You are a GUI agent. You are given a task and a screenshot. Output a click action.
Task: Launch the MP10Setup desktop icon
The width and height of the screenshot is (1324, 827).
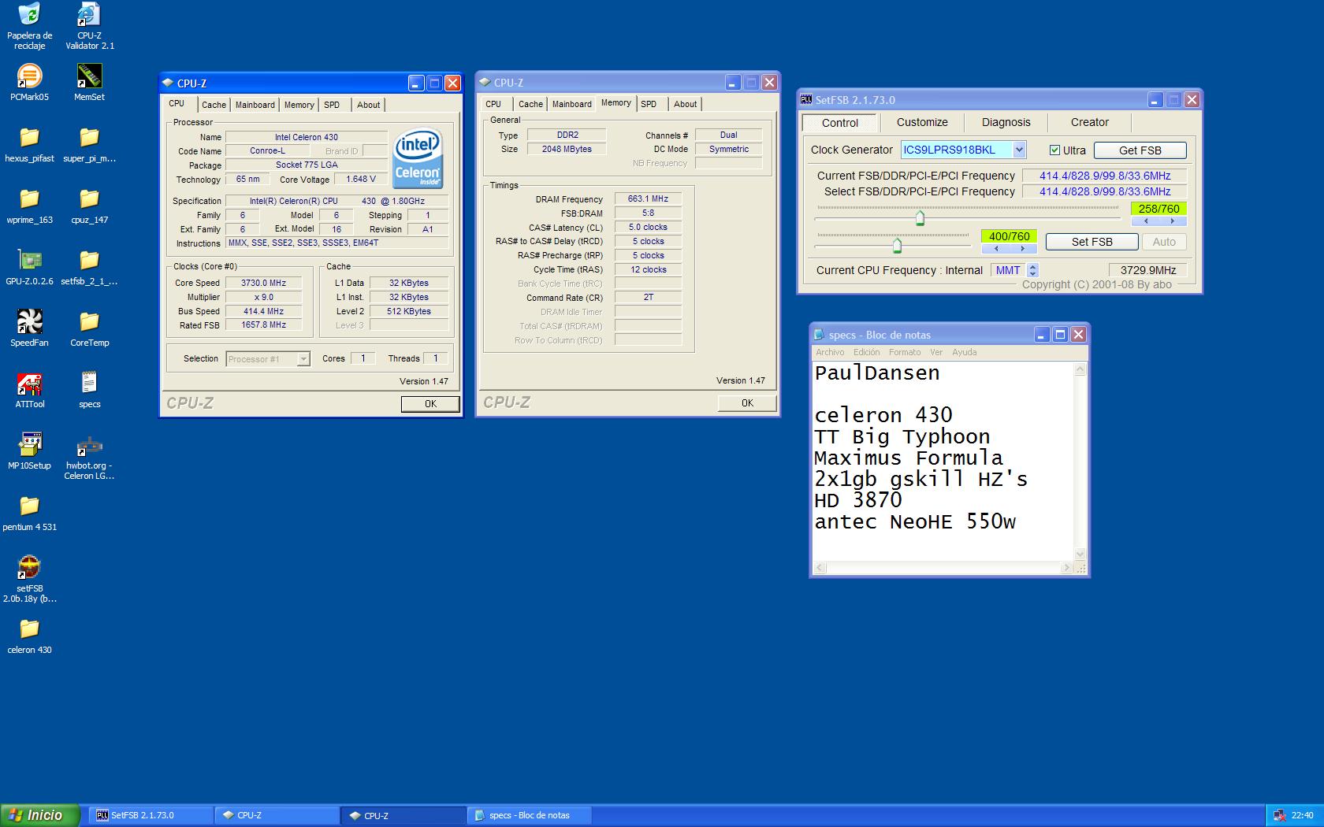(x=29, y=451)
